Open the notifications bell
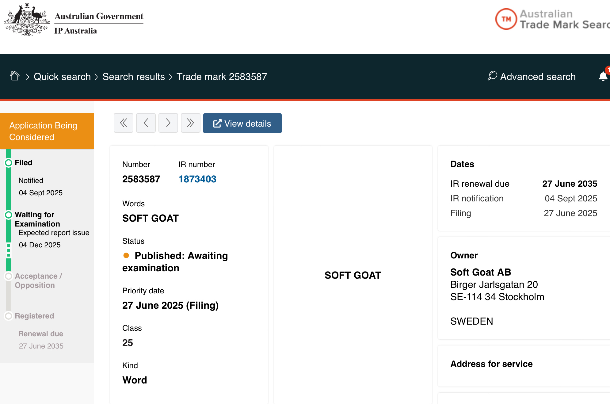The image size is (610, 404). click(603, 76)
